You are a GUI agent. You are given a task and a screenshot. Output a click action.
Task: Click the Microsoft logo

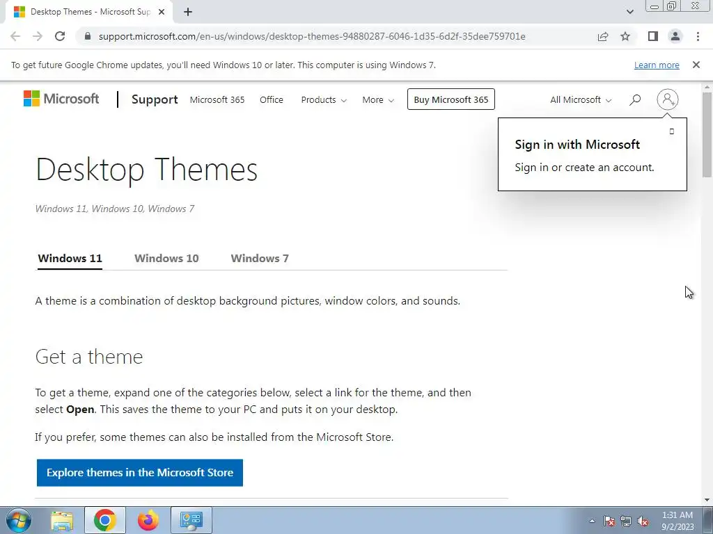[x=61, y=99]
